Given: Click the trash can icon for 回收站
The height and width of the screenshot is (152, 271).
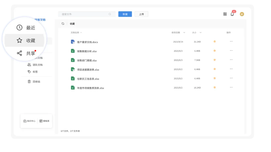Looking at the screenshot, I should click(29, 81).
